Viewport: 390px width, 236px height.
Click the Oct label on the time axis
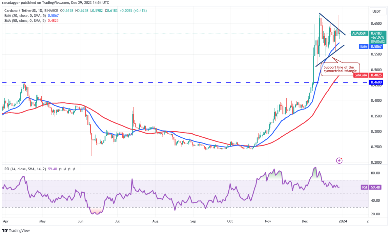pyautogui.click(x=230, y=221)
